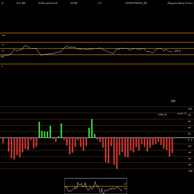The height and width of the screenshot is (194, 194).
Task: Click the 'SI MunafaSutraR' header label
Action: click(x=48, y=3)
